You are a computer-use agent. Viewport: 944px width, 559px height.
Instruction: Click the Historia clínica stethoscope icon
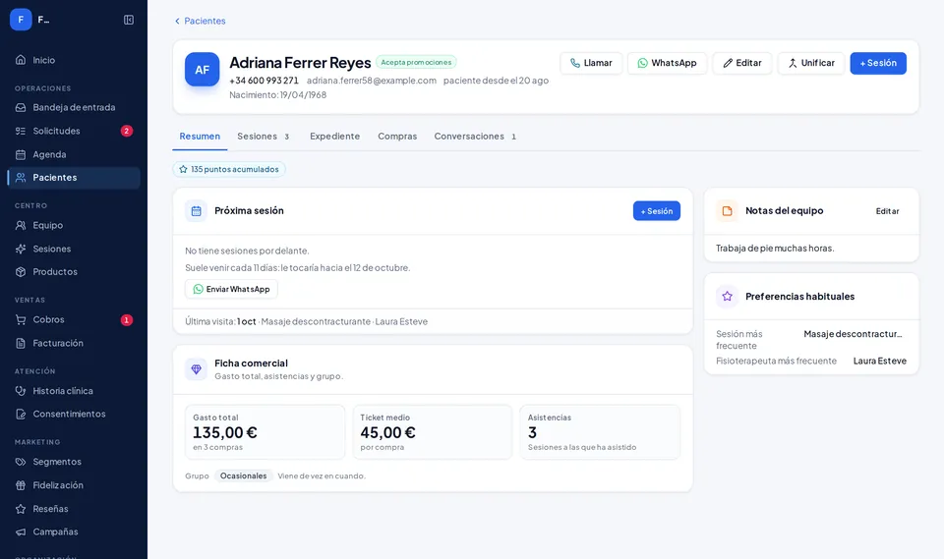pyautogui.click(x=21, y=391)
